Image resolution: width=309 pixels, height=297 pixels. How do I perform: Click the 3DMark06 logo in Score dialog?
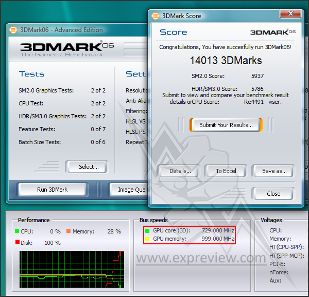coord(273,32)
